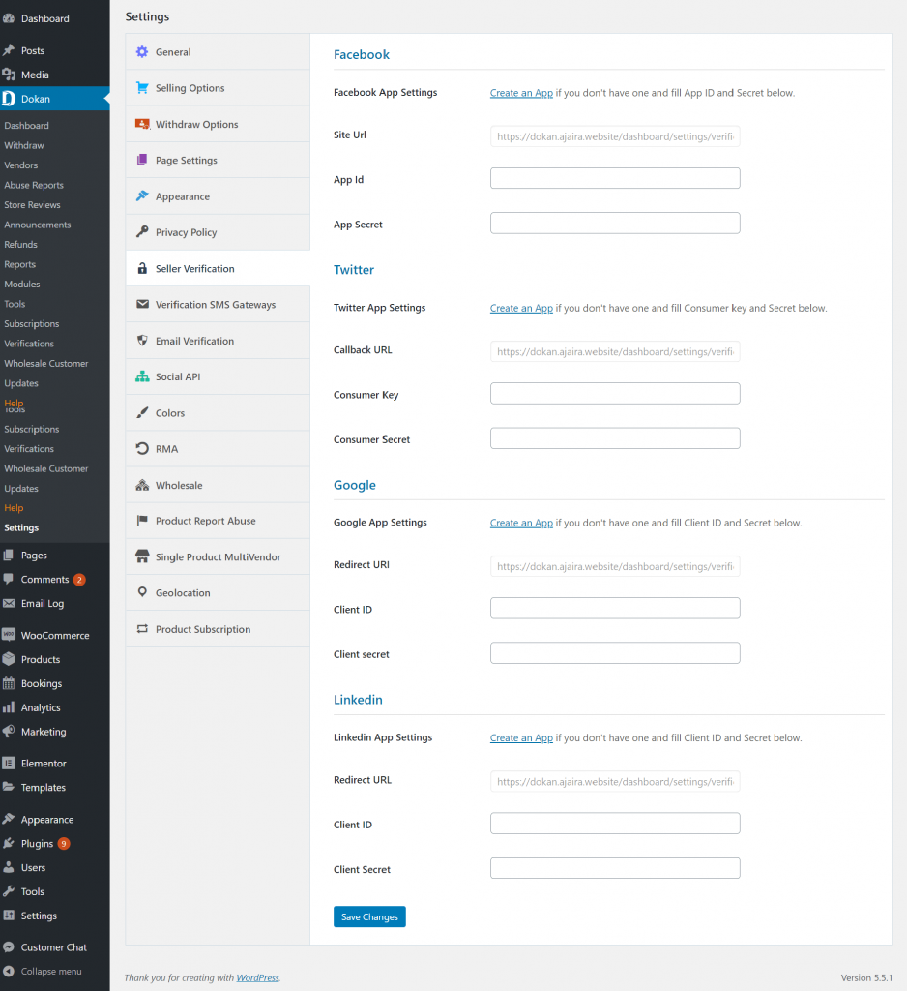Open Vendors under Dokan
Viewport: 907px width, 991px height.
(x=21, y=165)
